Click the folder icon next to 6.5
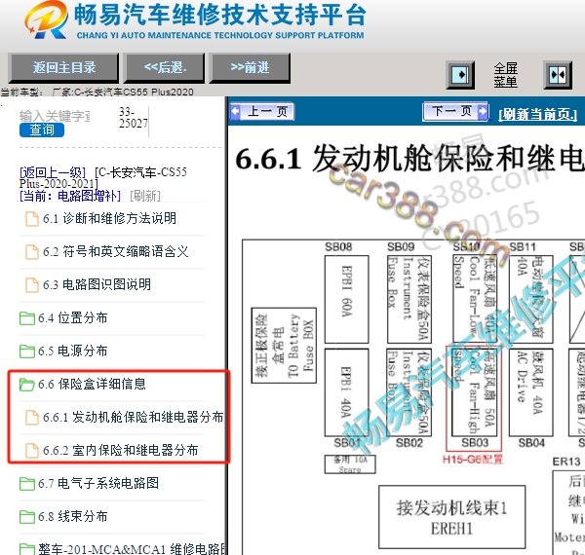 point(27,351)
